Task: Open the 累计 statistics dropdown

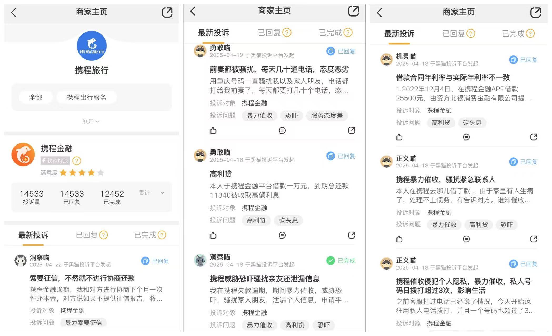Action: 152,193
